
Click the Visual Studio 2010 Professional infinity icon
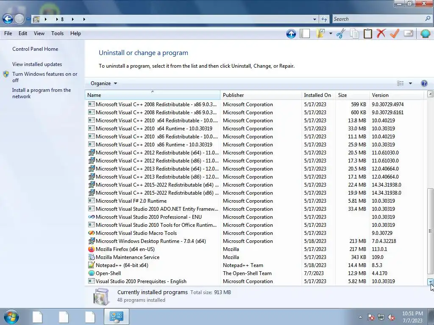(x=91, y=217)
